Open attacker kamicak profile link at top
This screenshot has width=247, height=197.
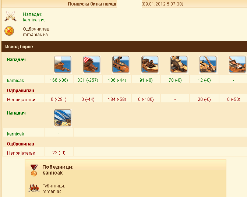[31, 20]
